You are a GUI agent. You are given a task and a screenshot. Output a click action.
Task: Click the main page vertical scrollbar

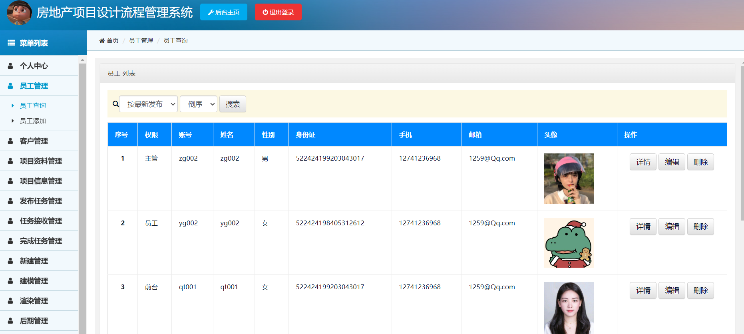(742, 143)
